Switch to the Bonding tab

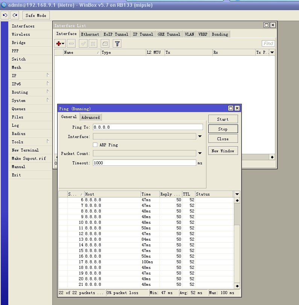(220, 34)
